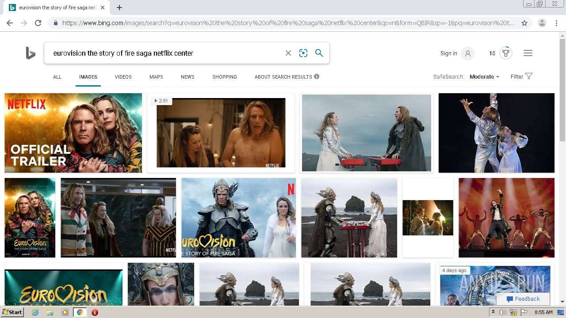Click the rewards points count 15
566x318 pixels.
(492, 53)
